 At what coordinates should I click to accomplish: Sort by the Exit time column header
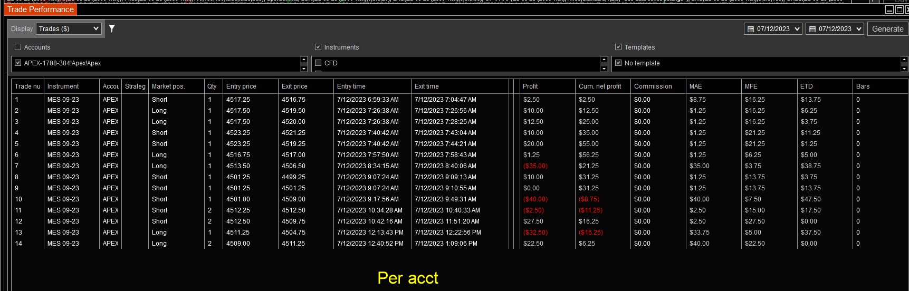coord(460,86)
